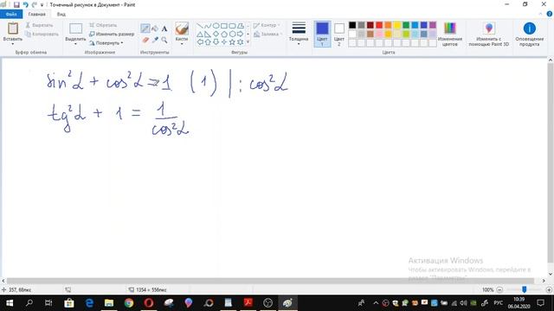554x311 pixels.
Task: Expand the shapes gallery more arrow
Action: tap(248, 42)
